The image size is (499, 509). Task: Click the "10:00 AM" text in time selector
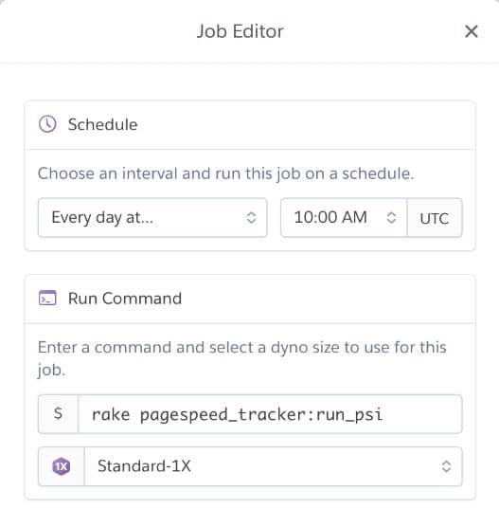point(330,217)
